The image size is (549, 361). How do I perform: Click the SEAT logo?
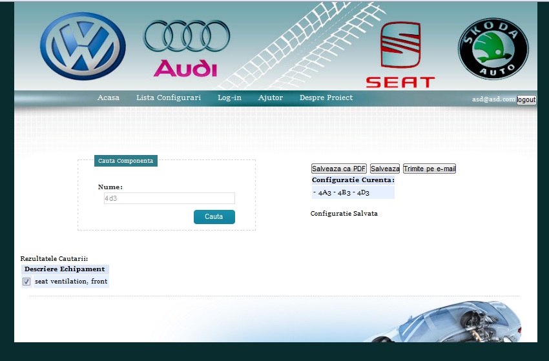coord(400,55)
